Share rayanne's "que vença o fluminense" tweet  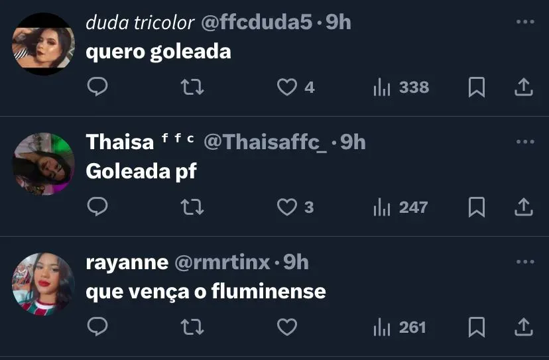pos(524,328)
